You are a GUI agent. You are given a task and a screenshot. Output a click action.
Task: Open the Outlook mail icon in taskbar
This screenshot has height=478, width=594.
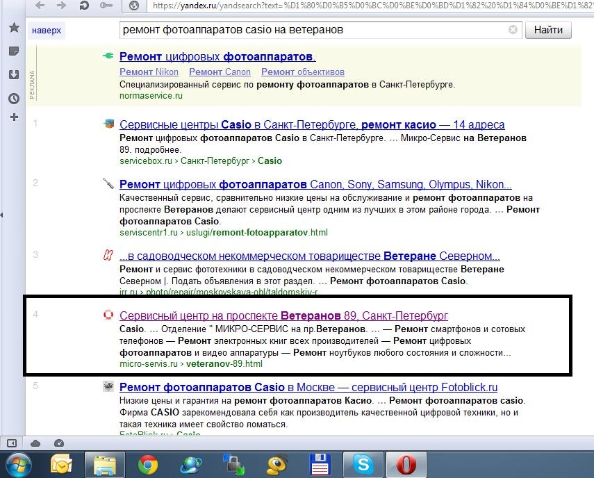pyautogui.click(x=61, y=464)
